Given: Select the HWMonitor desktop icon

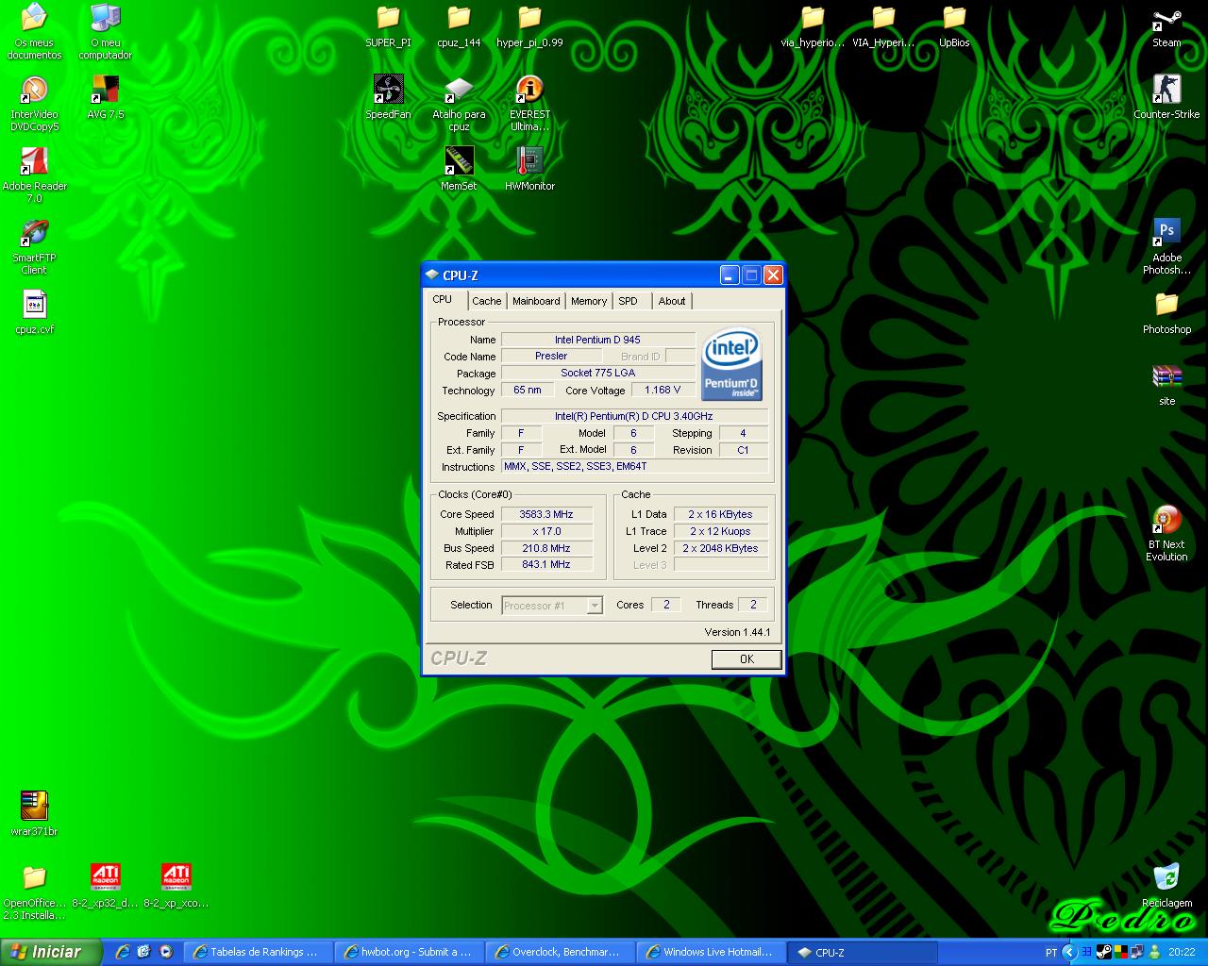Looking at the screenshot, I should click(x=529, y=170).
